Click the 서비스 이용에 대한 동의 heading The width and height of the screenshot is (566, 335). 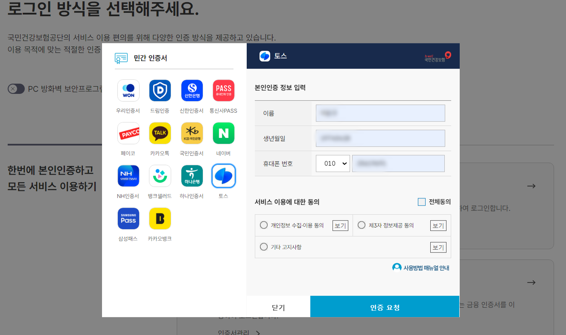coord(287,202)
